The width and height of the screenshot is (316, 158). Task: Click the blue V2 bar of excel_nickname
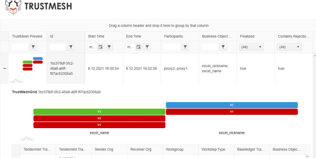click(x=231, y=105)
